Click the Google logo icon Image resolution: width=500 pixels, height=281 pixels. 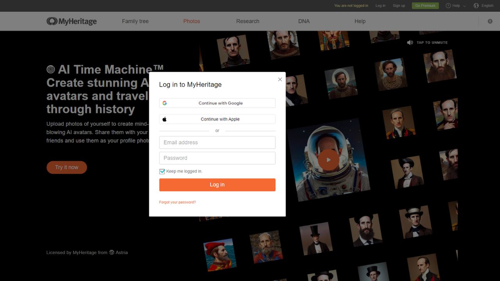click(x=165, y=103)
